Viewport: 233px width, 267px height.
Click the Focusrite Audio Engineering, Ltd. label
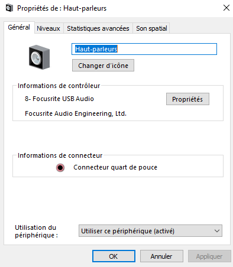[x=76, y=113]
